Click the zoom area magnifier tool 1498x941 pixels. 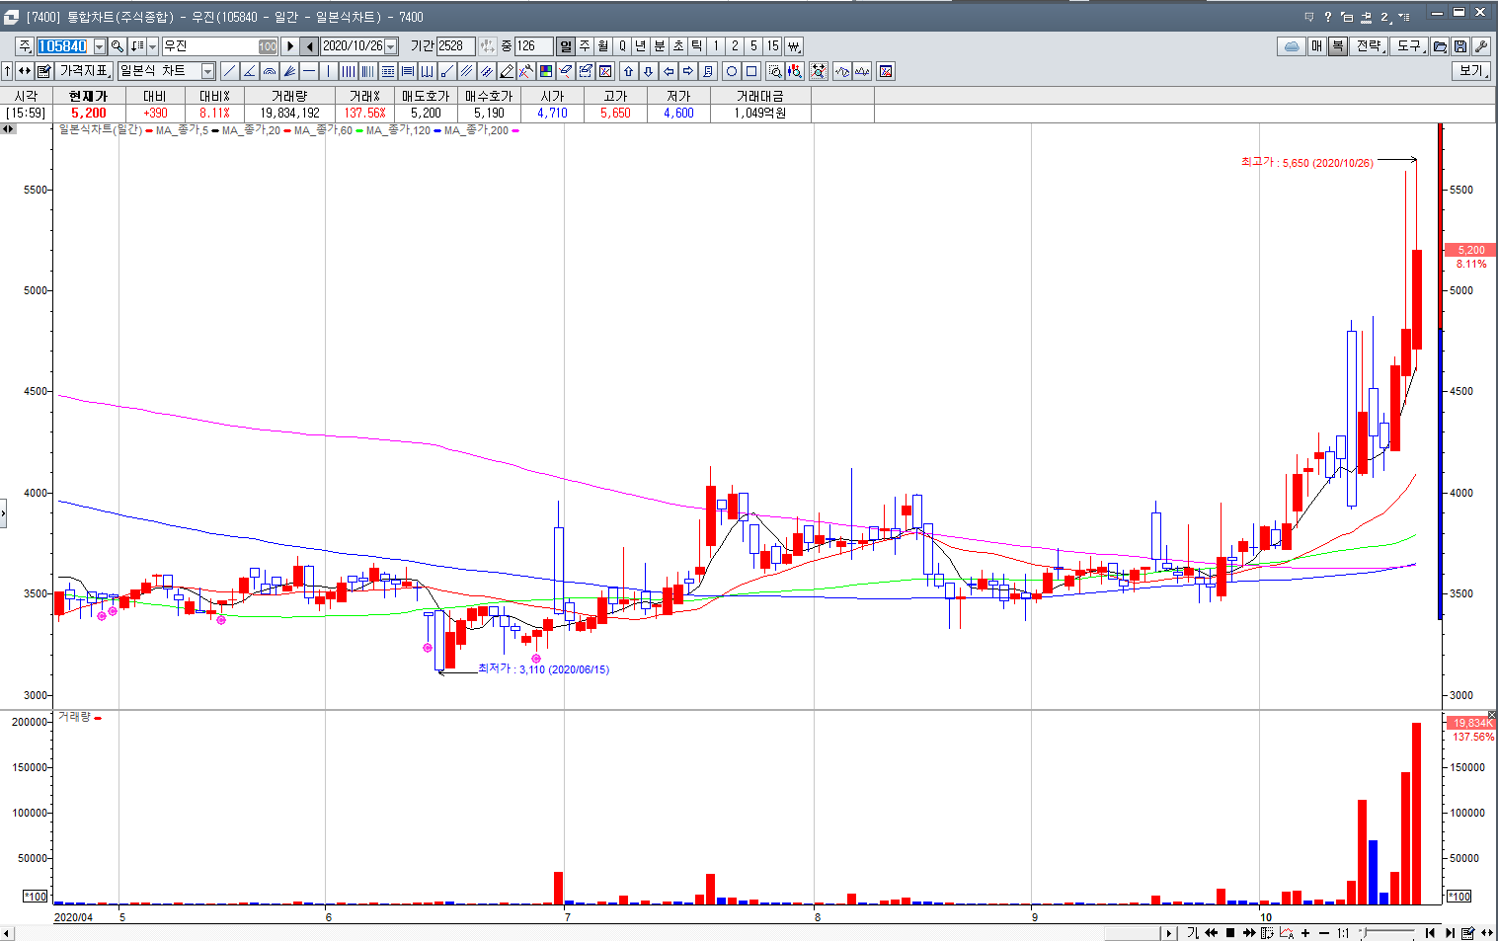coord(775,71)
